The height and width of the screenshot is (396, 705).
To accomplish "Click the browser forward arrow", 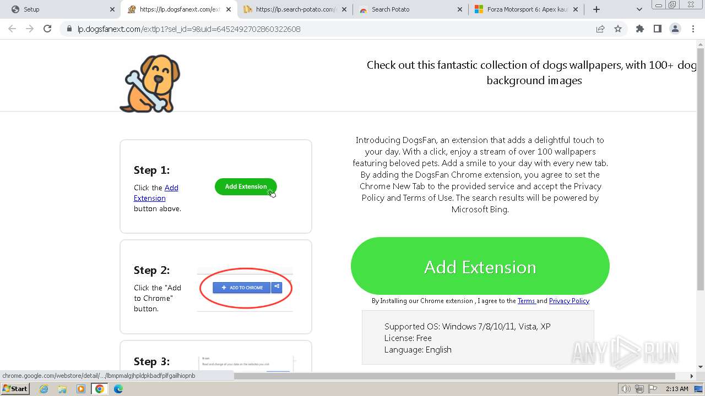I will click(x=30, y=29).
